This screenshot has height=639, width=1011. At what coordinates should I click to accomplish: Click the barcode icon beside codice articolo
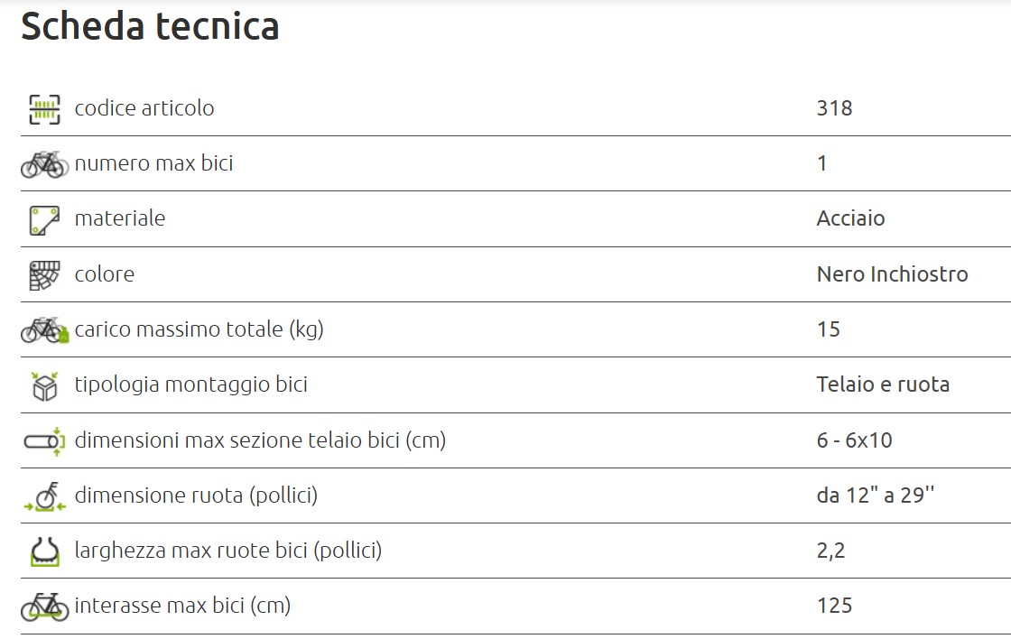pos(44,109)
